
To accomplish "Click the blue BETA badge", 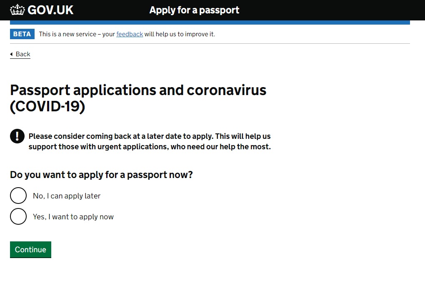I will (x=22, y=34).
